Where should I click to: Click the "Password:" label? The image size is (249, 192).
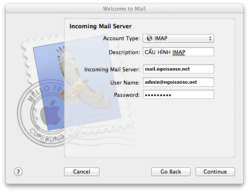pyautogui.click(x=127, y=95)
